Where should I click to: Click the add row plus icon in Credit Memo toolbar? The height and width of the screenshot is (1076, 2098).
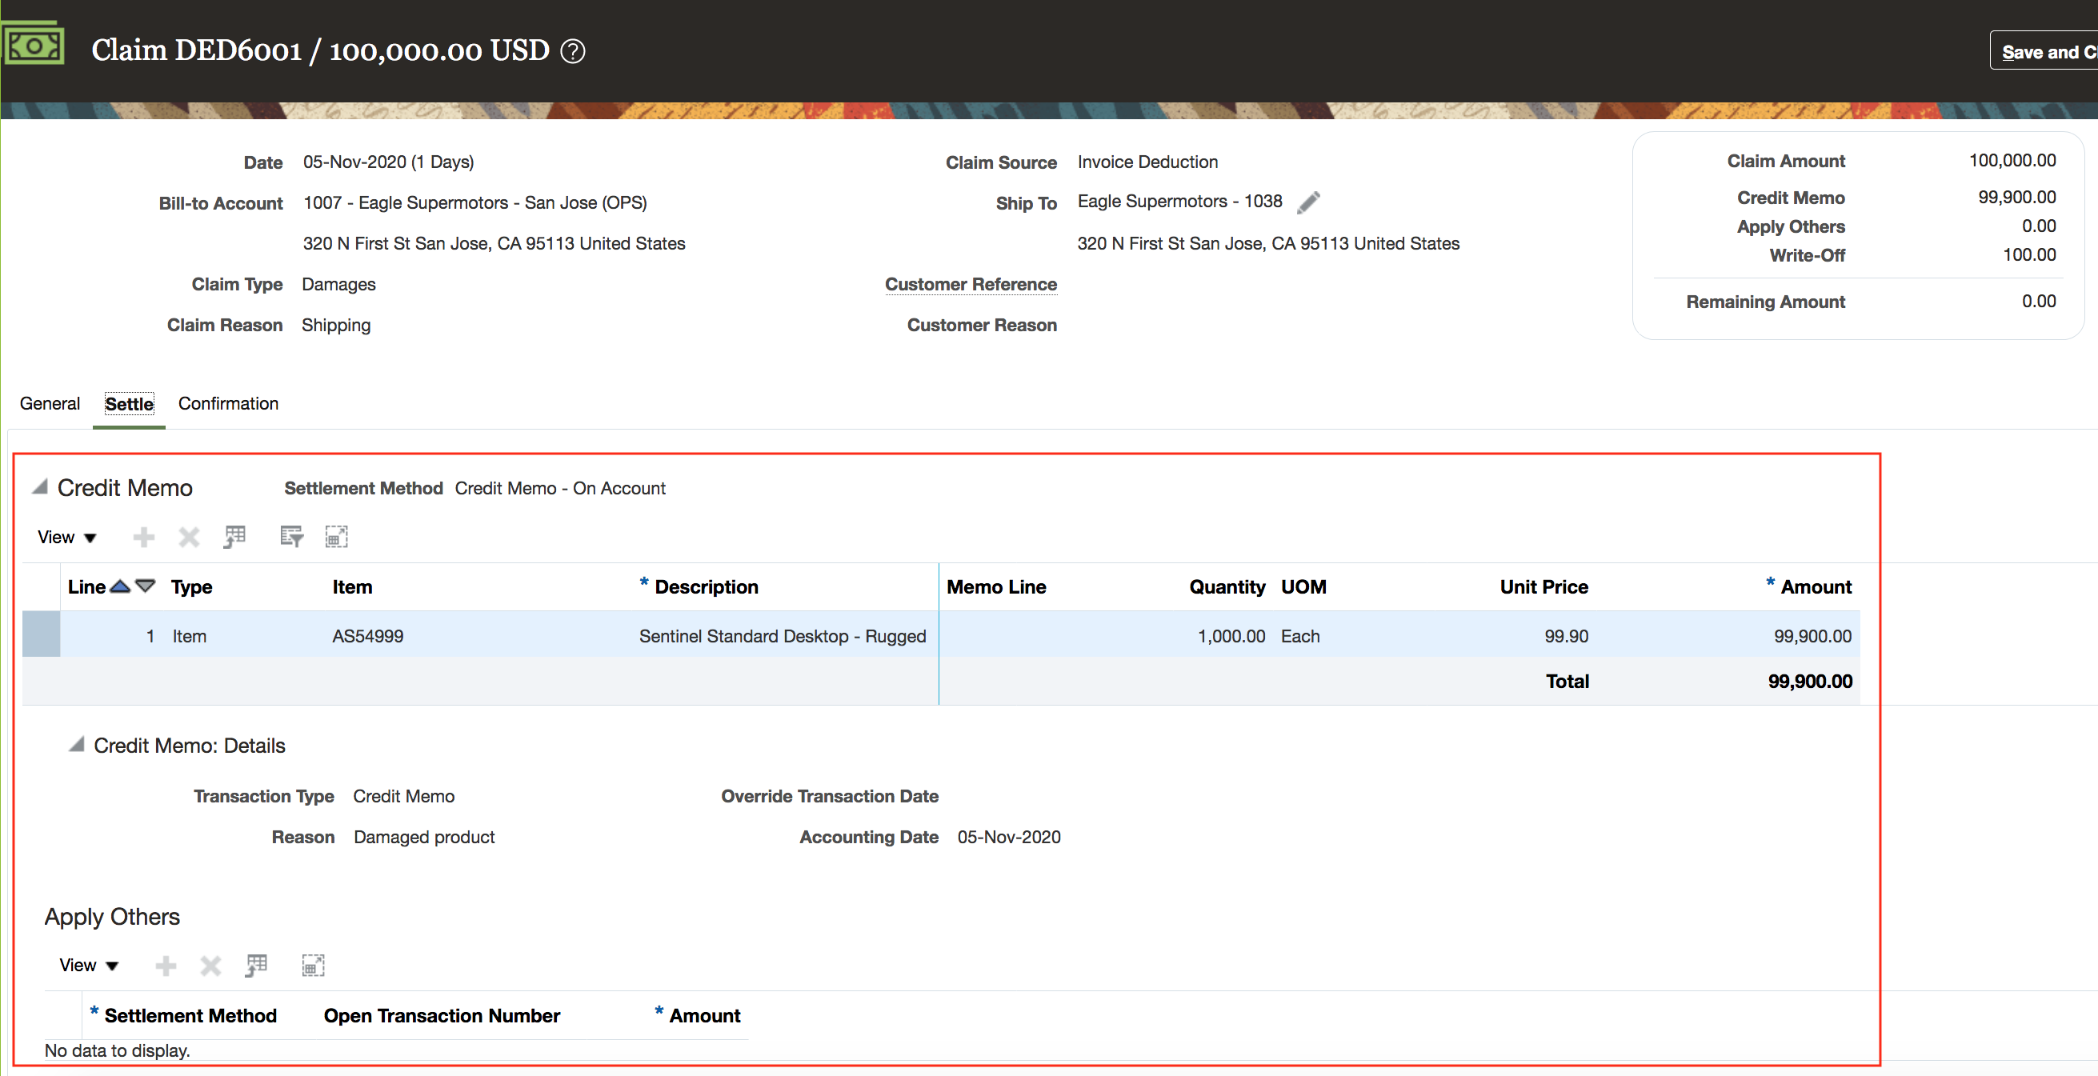144,537
